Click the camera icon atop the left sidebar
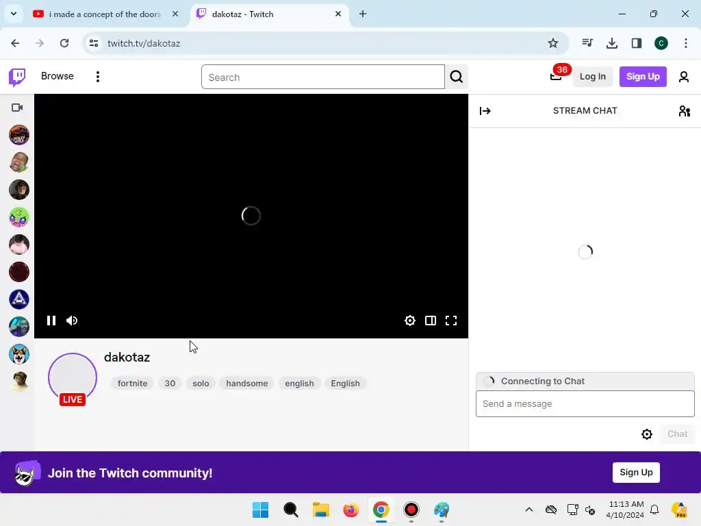The height and width of the screenshot is (526, 701). [17, 108]
